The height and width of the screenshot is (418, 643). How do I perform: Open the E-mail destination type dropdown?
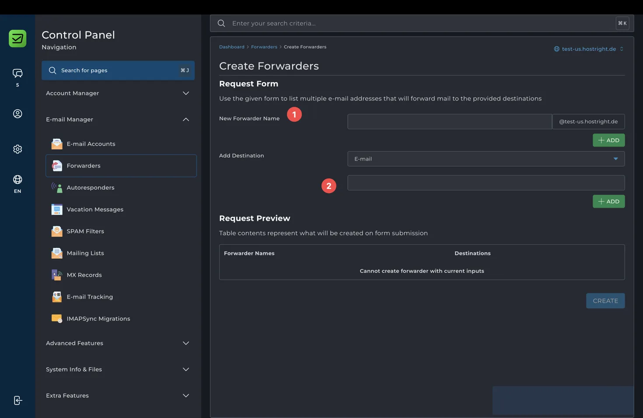tap(486, 159)
